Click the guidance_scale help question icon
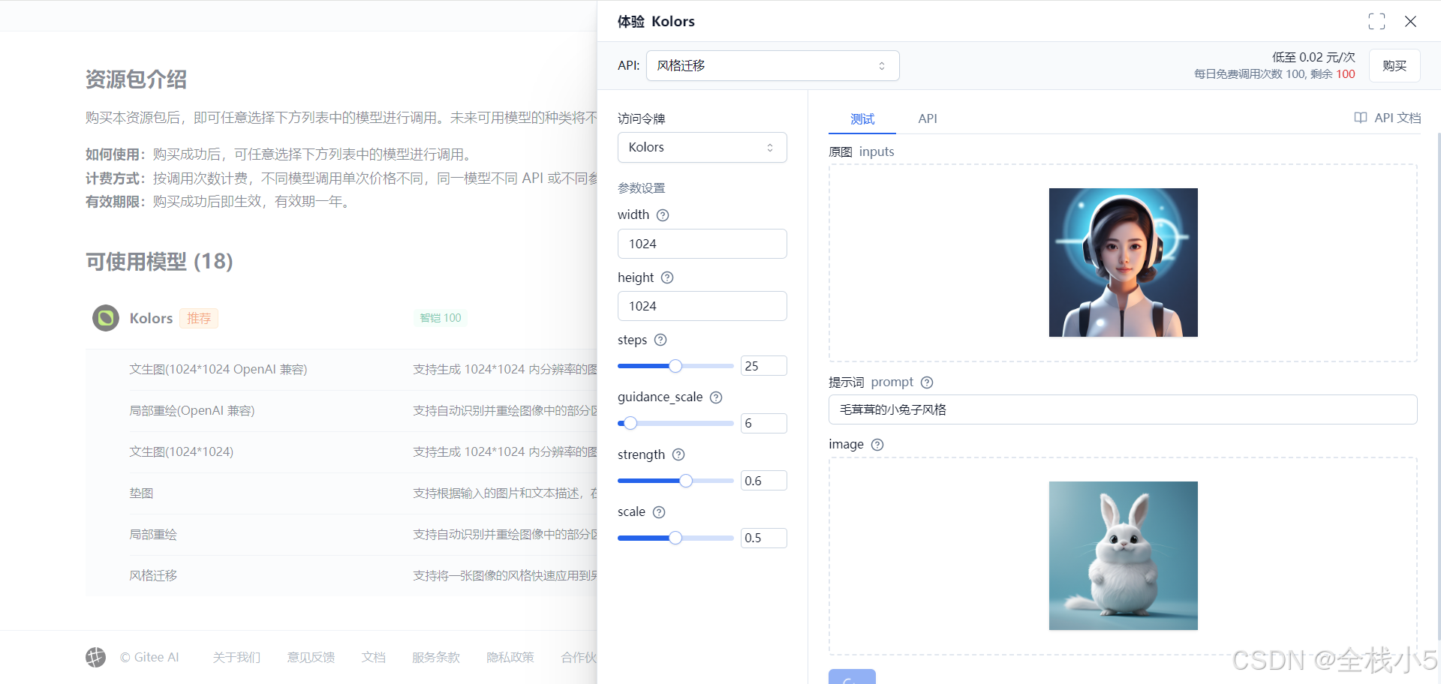This screenshot has height=684, width=1441. (716, 397)
